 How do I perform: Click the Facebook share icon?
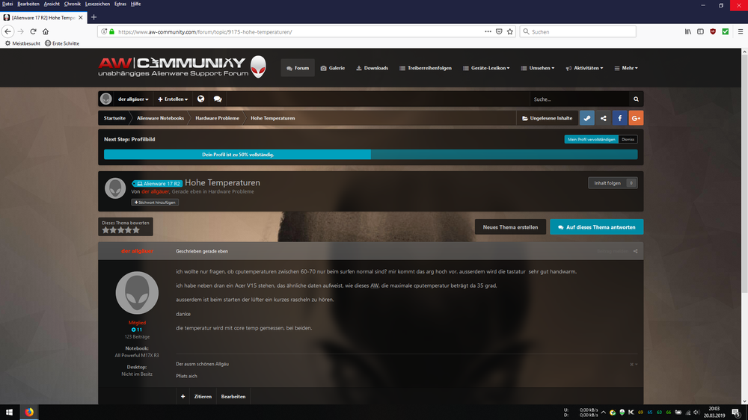tap(619, 118)
